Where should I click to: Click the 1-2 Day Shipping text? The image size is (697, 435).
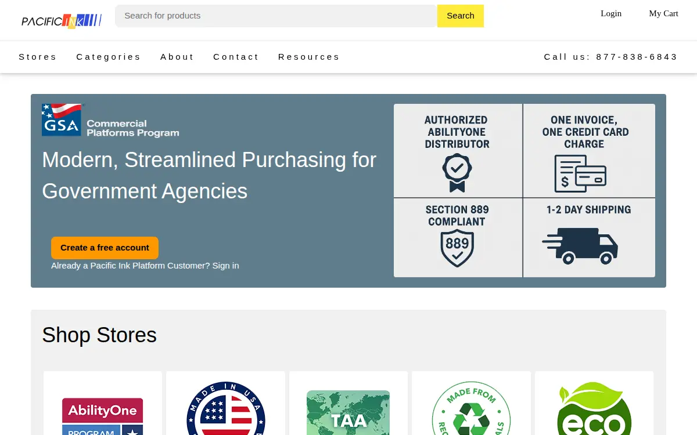pyautogui.click(x=588, y=210)
